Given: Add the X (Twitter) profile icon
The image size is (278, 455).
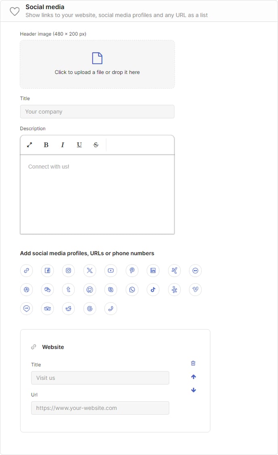Looking at the screenshot, I should tap(90, 271).
